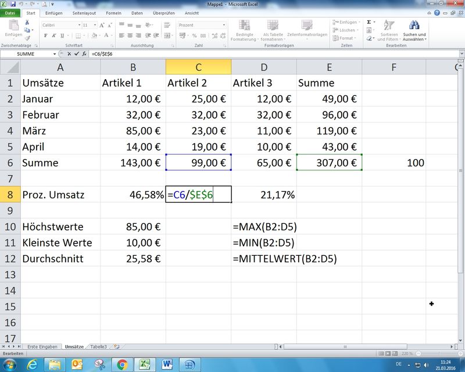This screenshot has width=465, height=372.
Task: Save workbook using the quick access icon
Action: click(x=12, y=3)
